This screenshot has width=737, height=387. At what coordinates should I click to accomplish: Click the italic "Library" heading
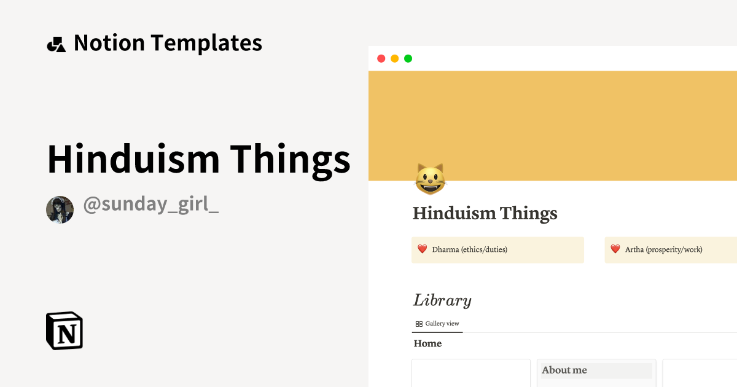point(442,300)
